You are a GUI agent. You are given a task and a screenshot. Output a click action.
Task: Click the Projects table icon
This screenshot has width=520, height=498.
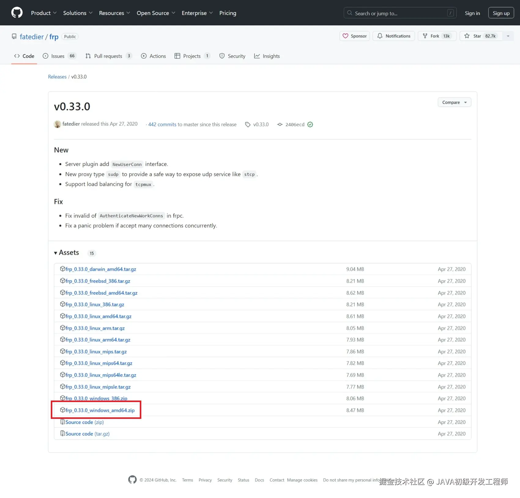[x=177, y=56]
